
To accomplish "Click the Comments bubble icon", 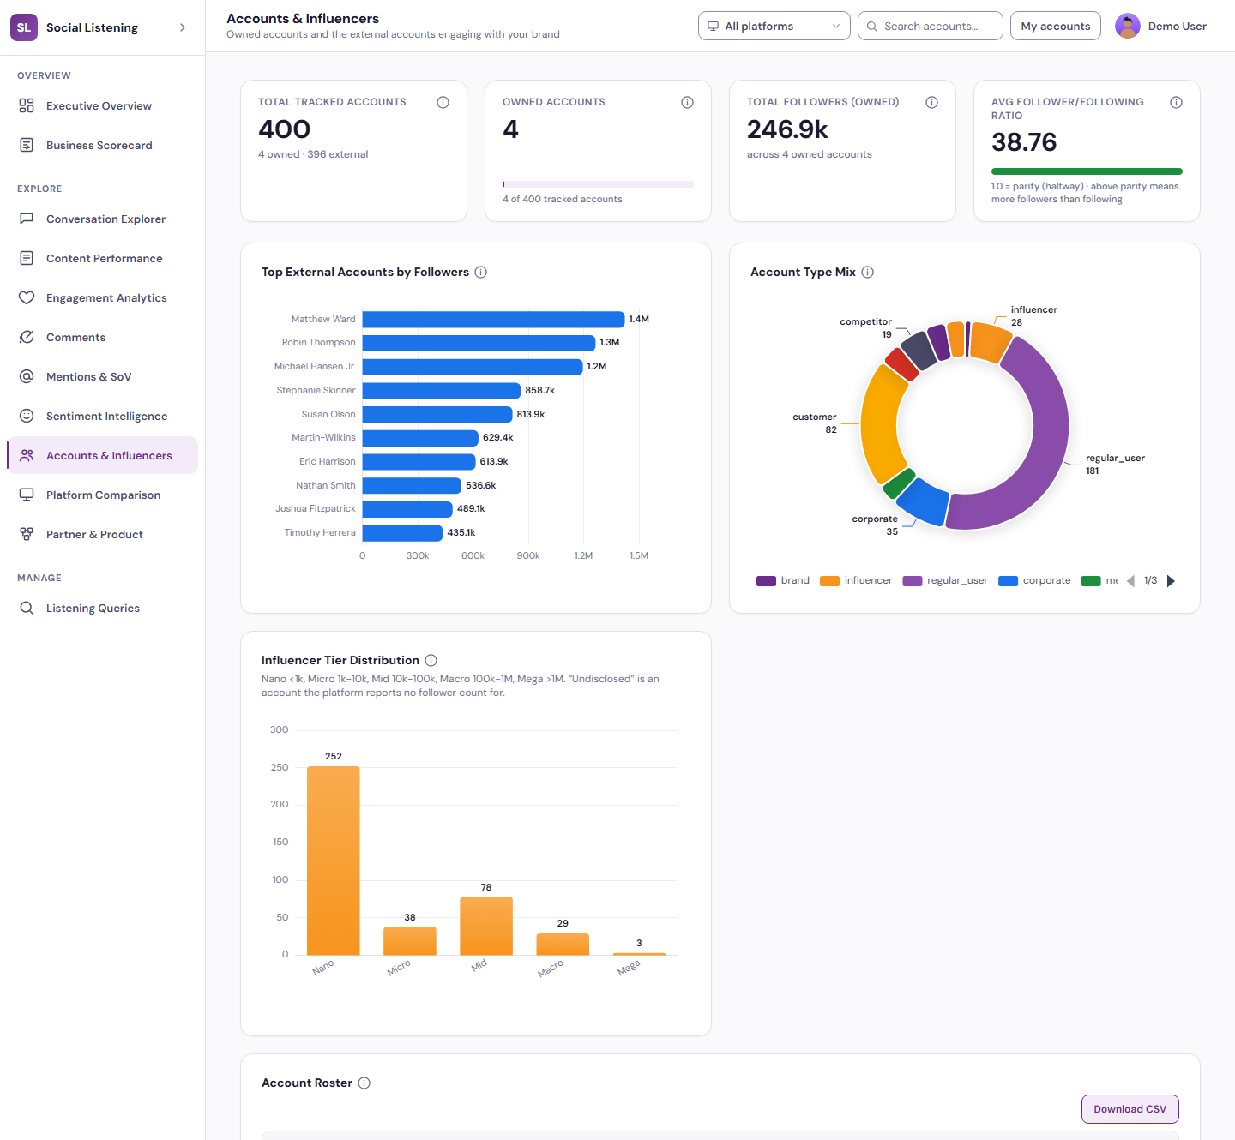I will click(x=27, y=337).
